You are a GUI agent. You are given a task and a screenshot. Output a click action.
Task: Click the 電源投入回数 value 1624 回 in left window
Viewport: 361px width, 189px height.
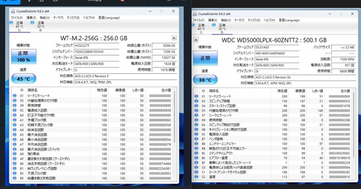pyautogui.click(x=164, y=64)
